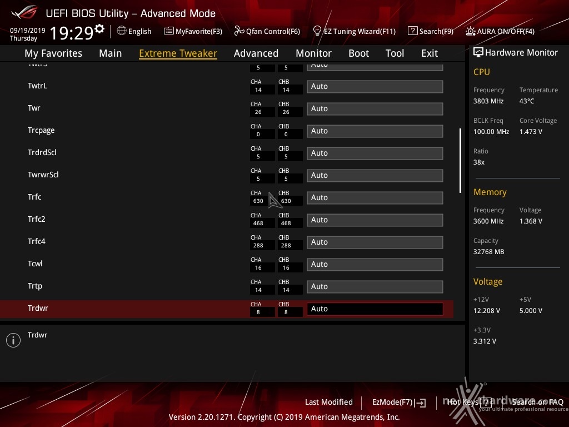Open Search(F9)
This screenshot has width=569, height=427.
click(437, 31)
